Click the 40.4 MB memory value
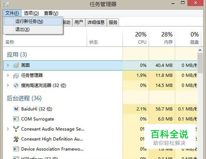 (x=164, y=65)
